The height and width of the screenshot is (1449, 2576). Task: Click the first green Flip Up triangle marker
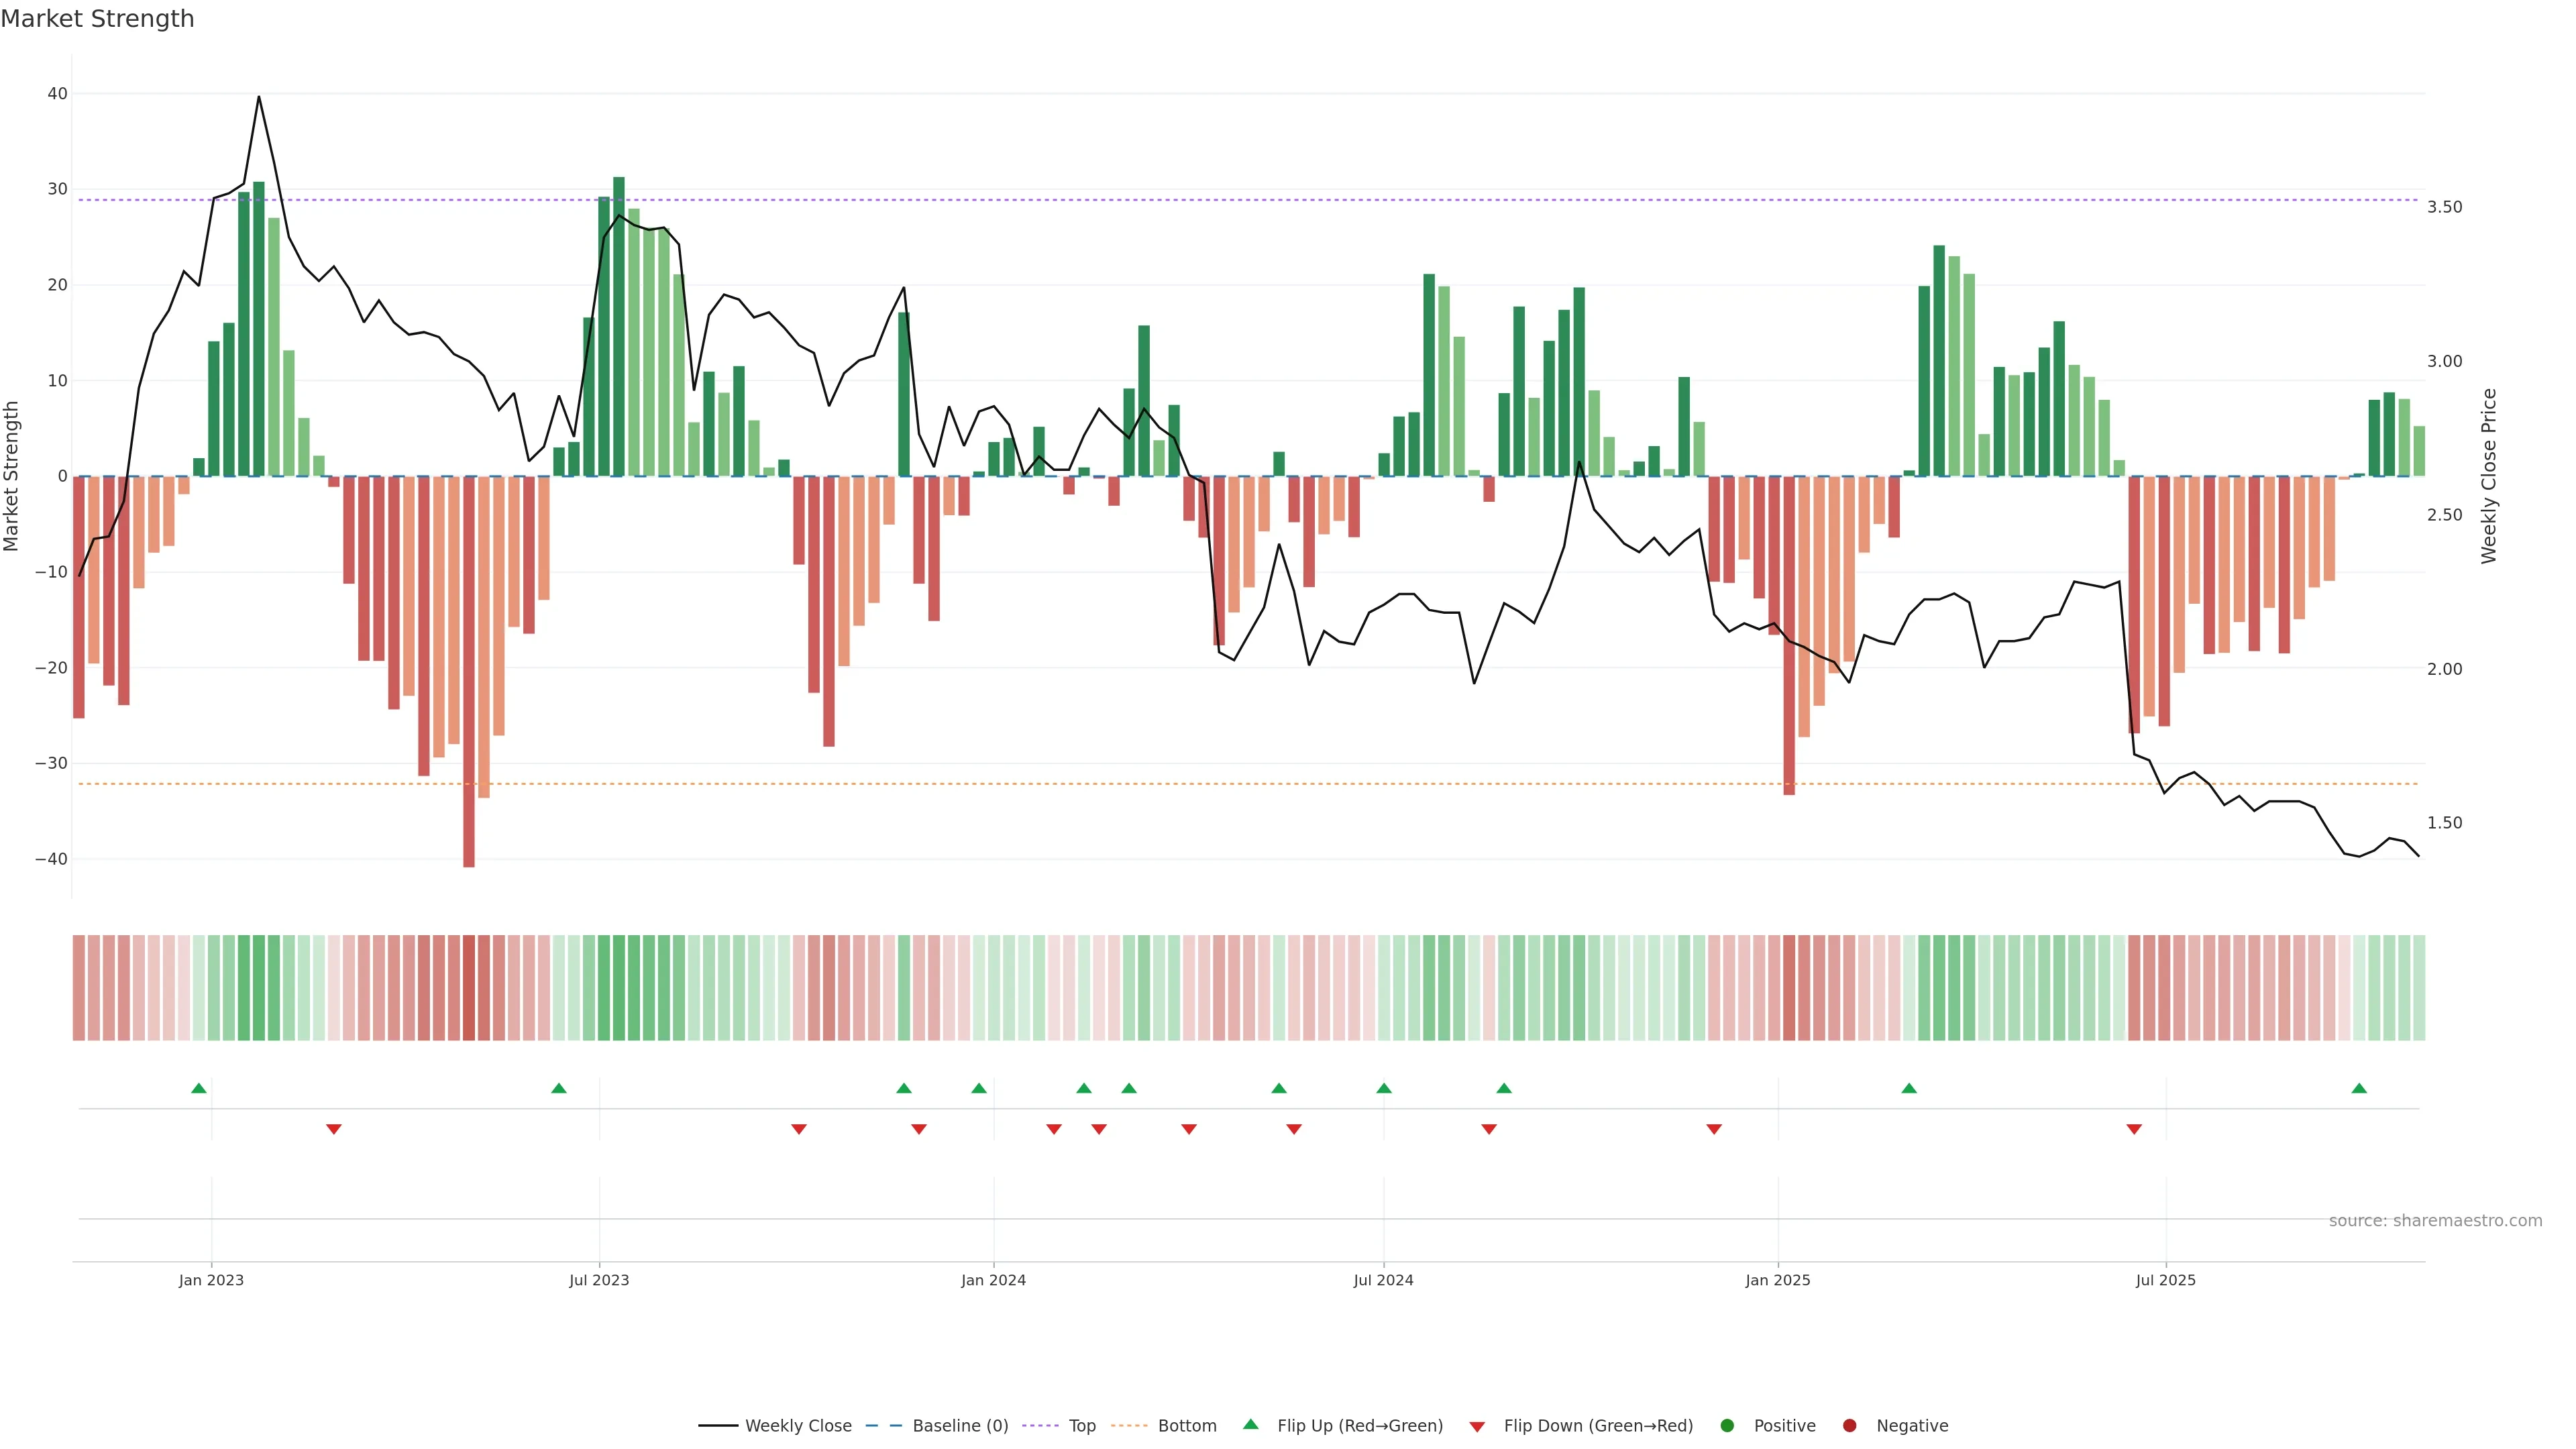click(199, 1088)
